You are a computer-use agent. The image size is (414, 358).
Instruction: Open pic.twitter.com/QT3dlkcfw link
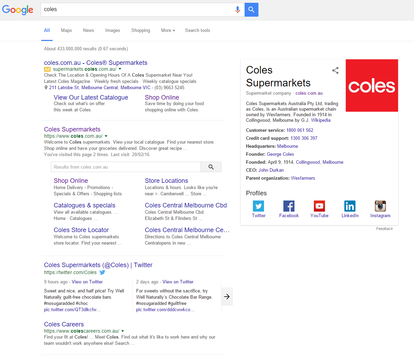72,310
